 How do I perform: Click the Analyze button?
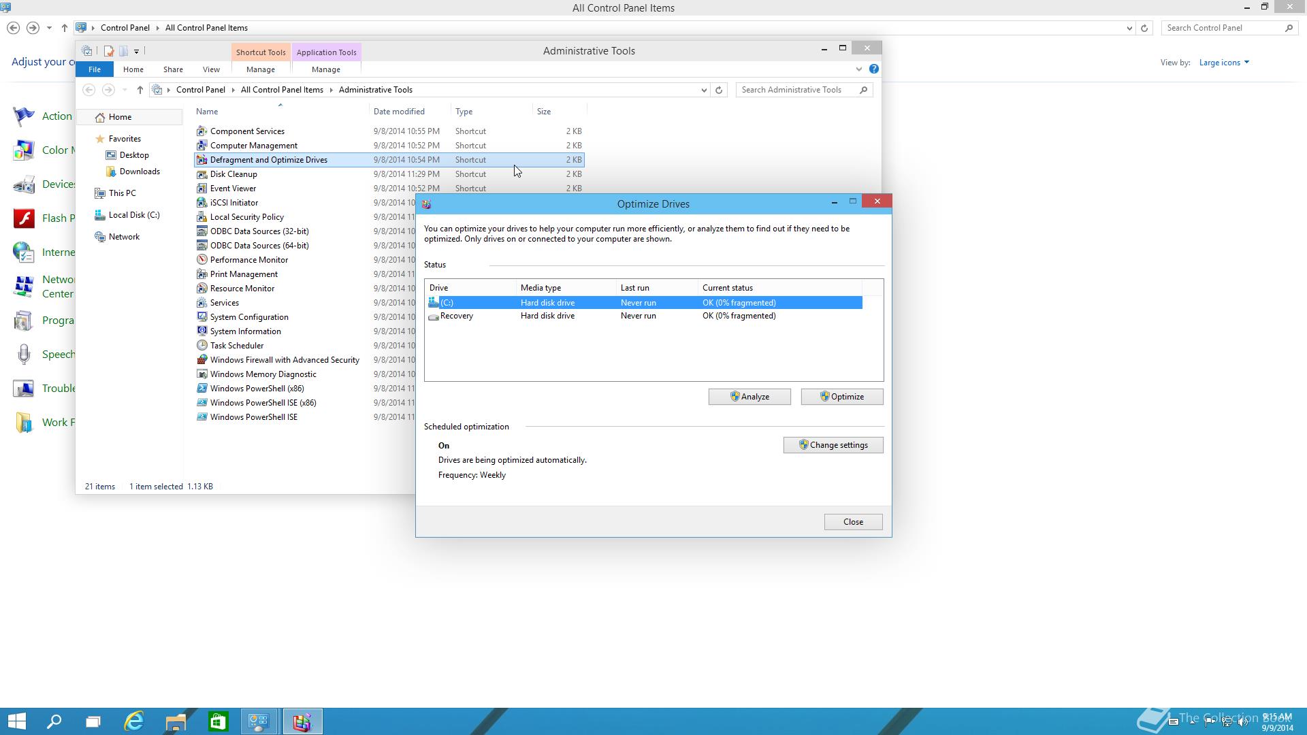pos(749,397)
